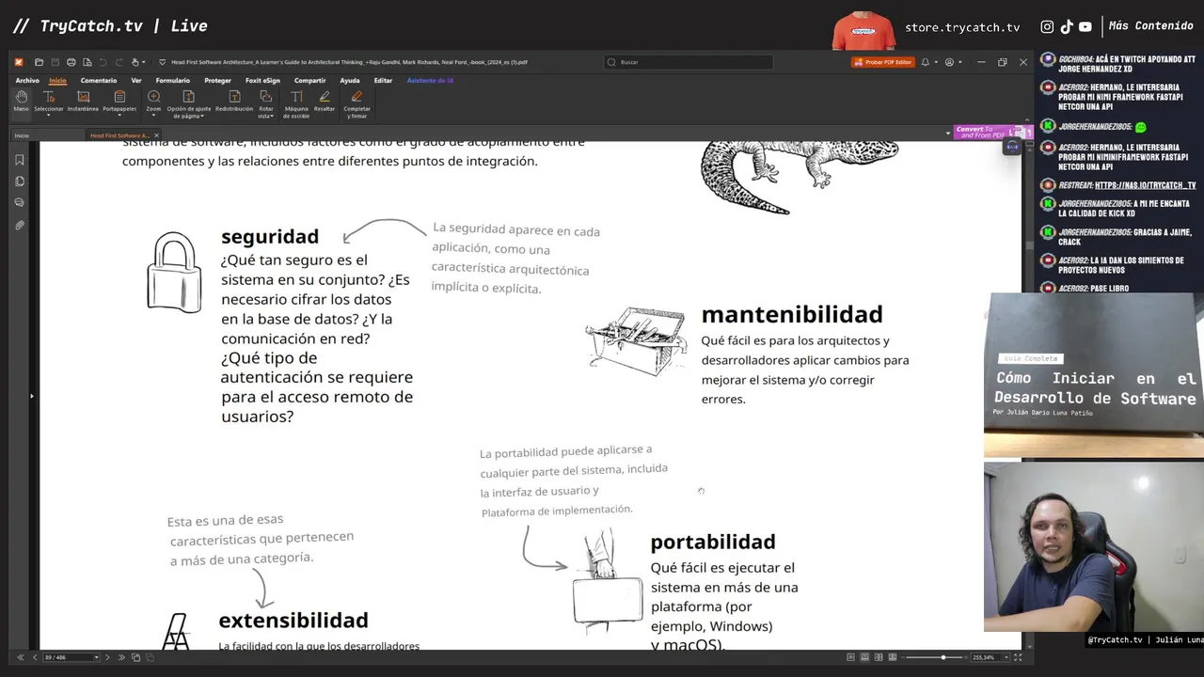Select single page view mode
Image resolution: width=1204 pixels, height=677 pixels.
tap(850, 657)
